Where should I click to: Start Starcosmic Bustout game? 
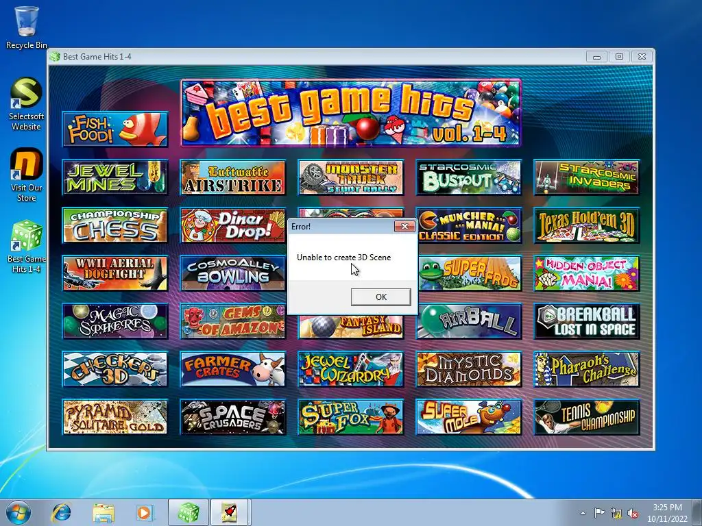[469, 177]
